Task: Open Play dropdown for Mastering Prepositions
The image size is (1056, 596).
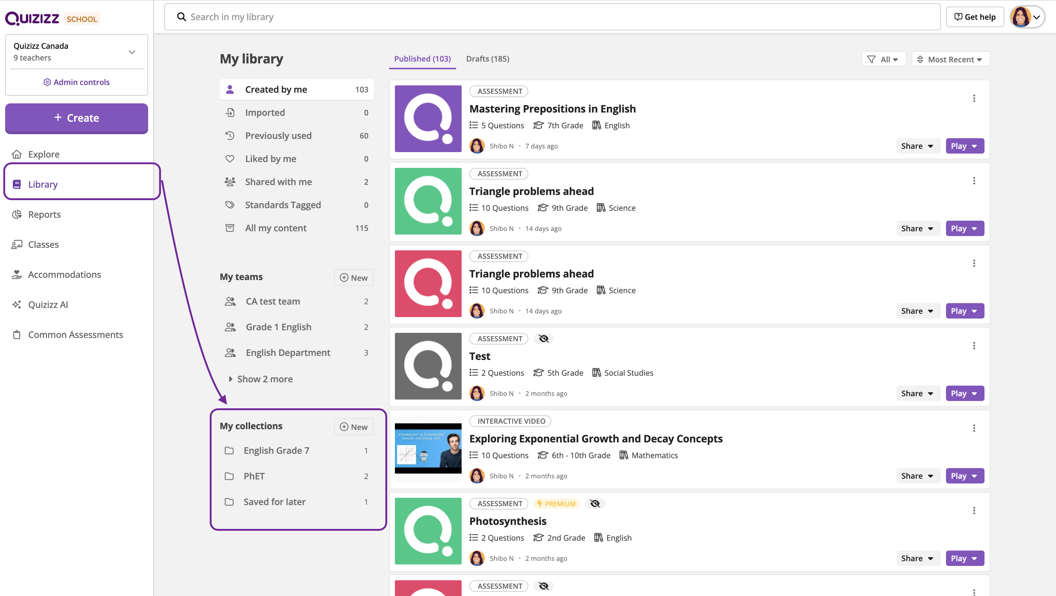Action: (x=965, y=146)
